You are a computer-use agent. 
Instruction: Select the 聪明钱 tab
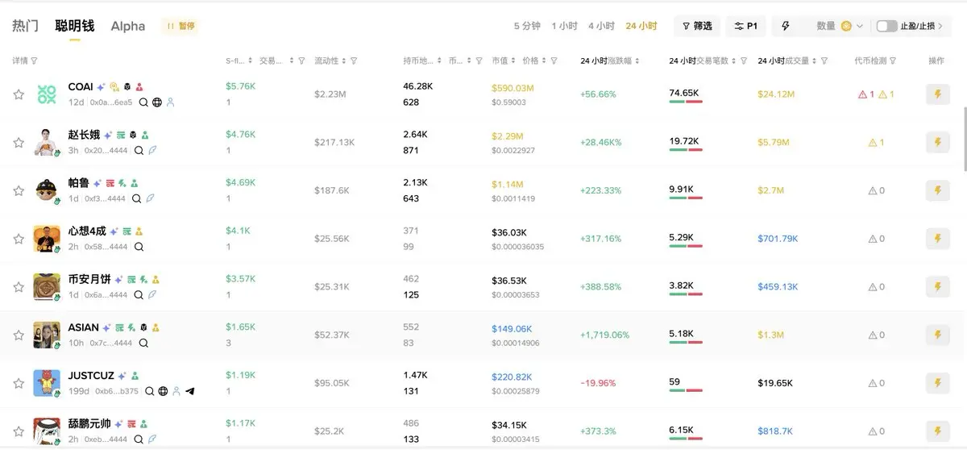(74, 26)
